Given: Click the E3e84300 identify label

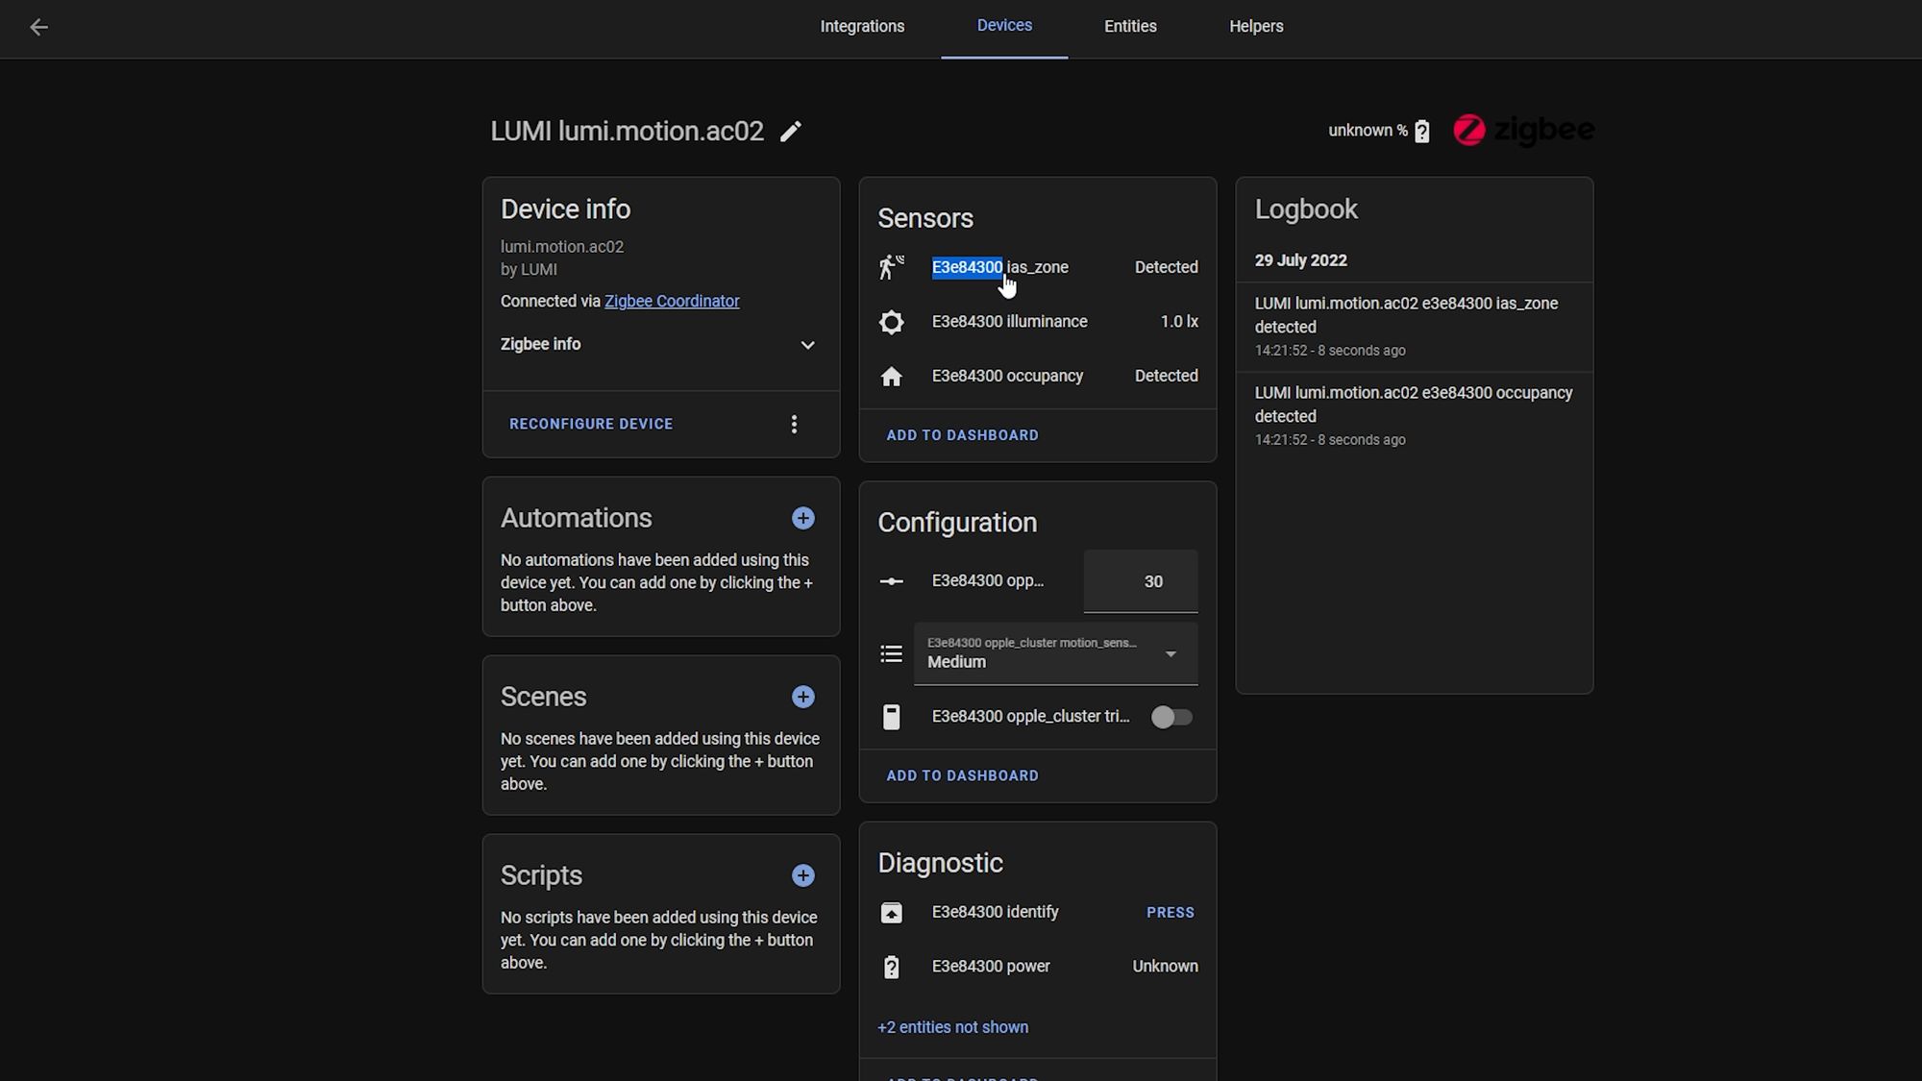Looking at the screenshot, I should (x=995, y=912).
